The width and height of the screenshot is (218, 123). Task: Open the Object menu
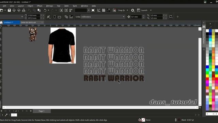[x=30, y=6]
